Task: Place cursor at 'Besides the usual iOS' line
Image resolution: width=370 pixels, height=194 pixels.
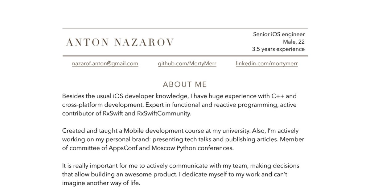Action: (179, 96)
